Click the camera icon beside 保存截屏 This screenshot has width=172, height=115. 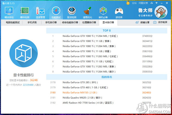[x=155, y=22]
